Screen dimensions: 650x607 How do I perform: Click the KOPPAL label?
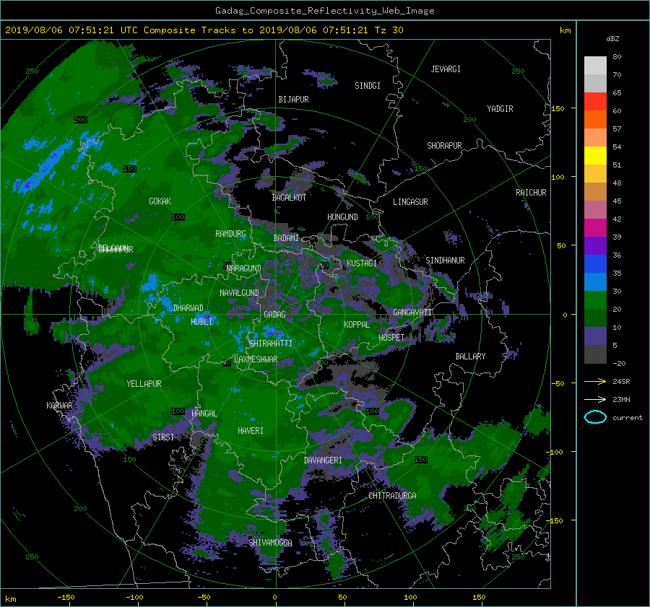point(357,325)
